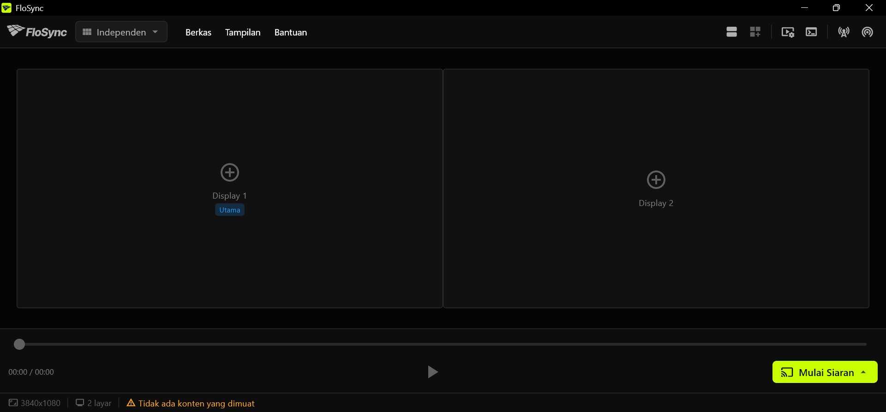Restore down the FloSync window
This screenshot has width=886, height=412.
pos(836,8)
